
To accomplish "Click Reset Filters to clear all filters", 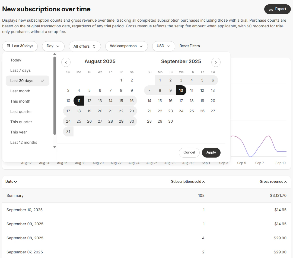I will point(190,46).
